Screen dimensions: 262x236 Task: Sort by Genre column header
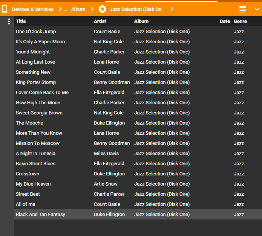pos(240,21)
